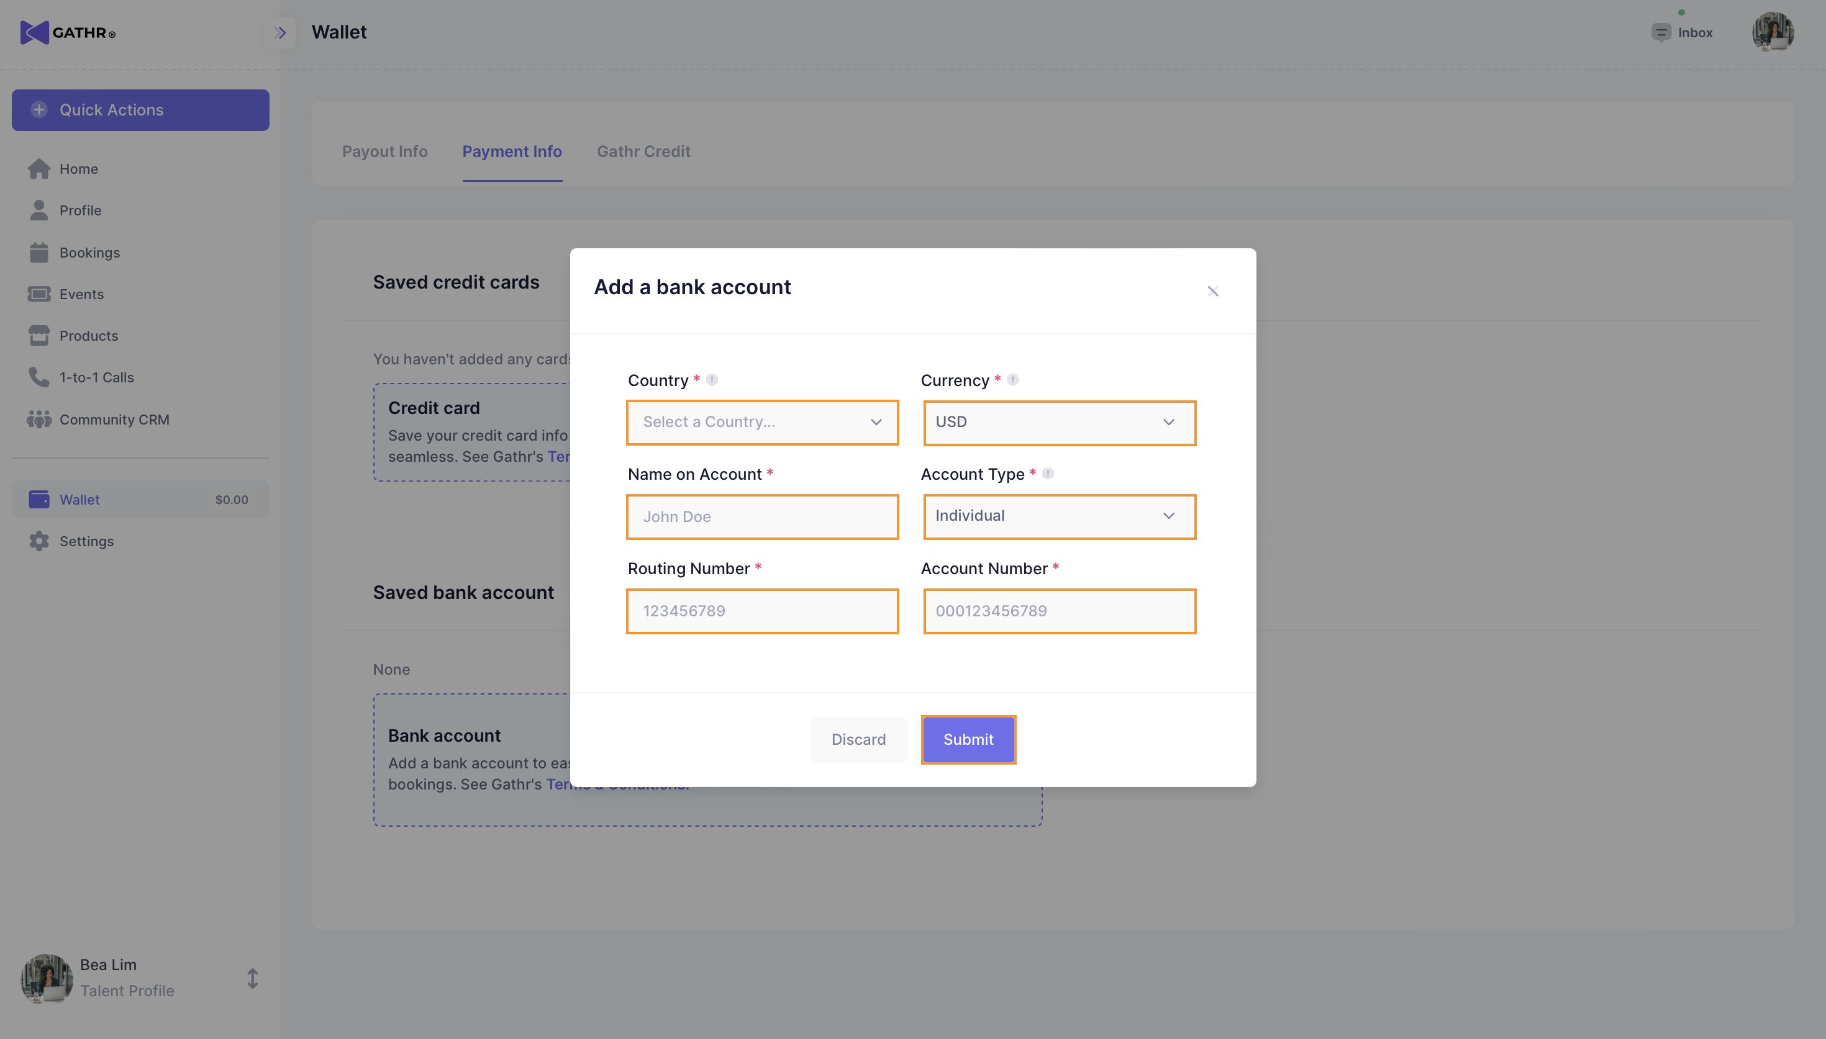Click the Home house icon in sidebar

[39, 169]
